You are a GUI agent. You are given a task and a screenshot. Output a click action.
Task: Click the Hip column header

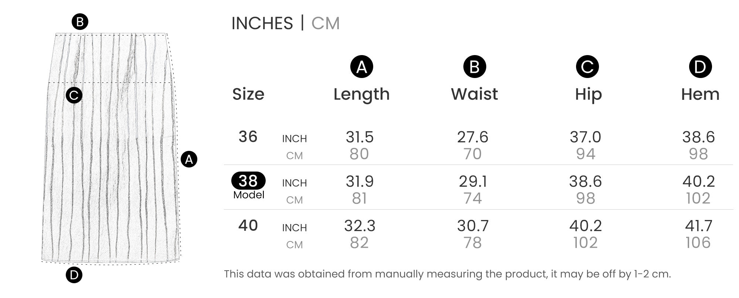588,94
